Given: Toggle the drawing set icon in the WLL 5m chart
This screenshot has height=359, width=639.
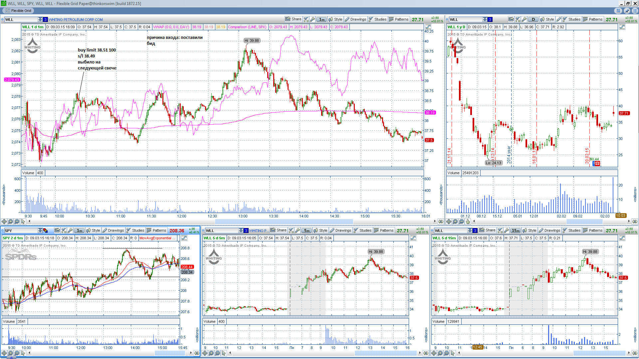Looking at the screenshot, I should click(x=413, y=238).
